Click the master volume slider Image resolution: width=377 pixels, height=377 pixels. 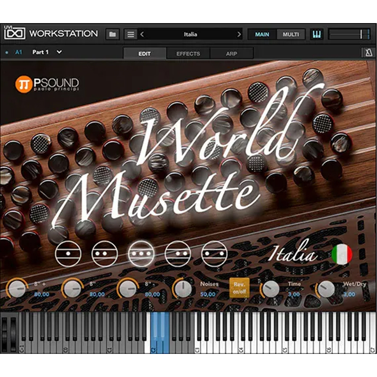[349, 34]
